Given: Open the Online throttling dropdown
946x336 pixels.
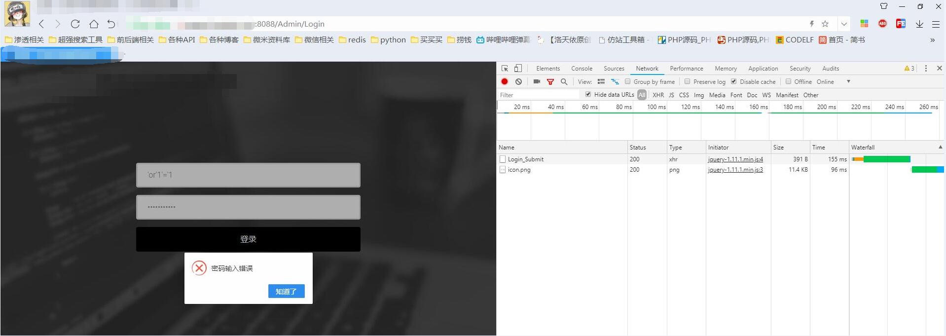Looking at the screenshot, I should [834, 81].
